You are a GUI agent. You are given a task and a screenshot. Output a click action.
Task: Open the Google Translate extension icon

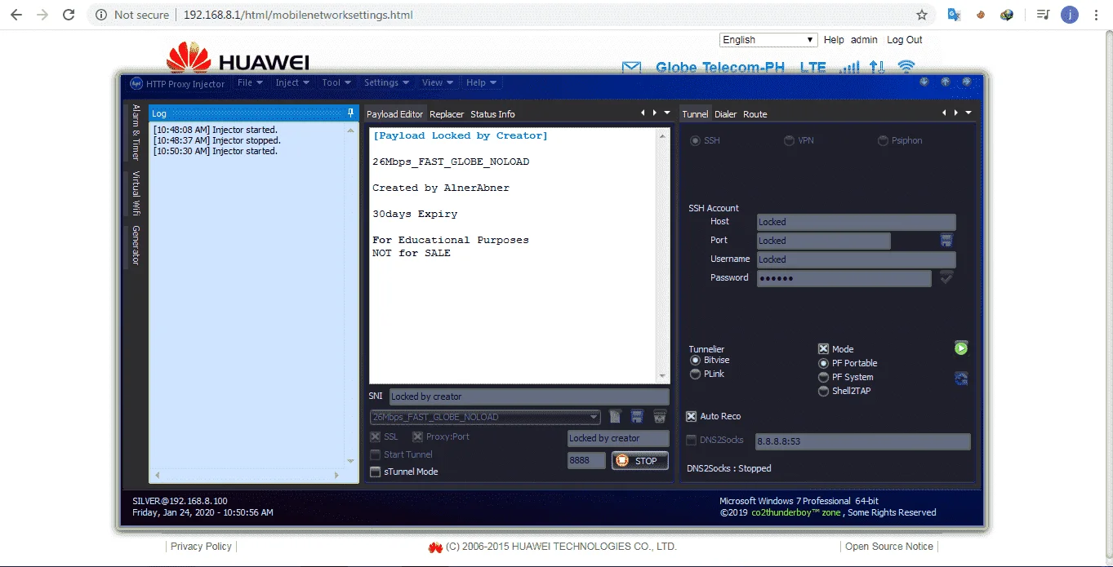coord(953,15)
